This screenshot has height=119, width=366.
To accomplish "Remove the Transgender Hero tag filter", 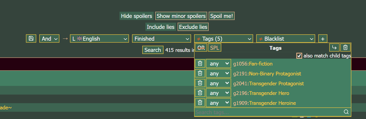I will 200,93.
